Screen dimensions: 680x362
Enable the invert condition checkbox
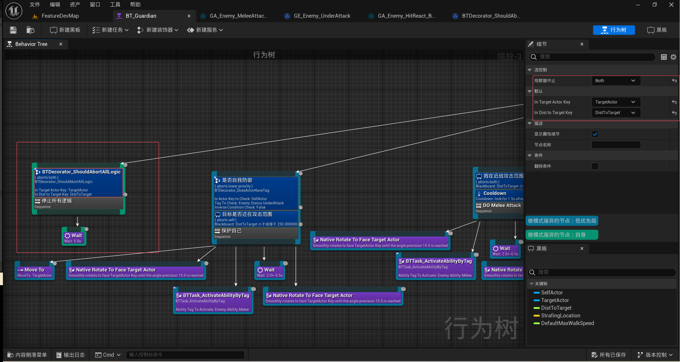pos(595,166)
